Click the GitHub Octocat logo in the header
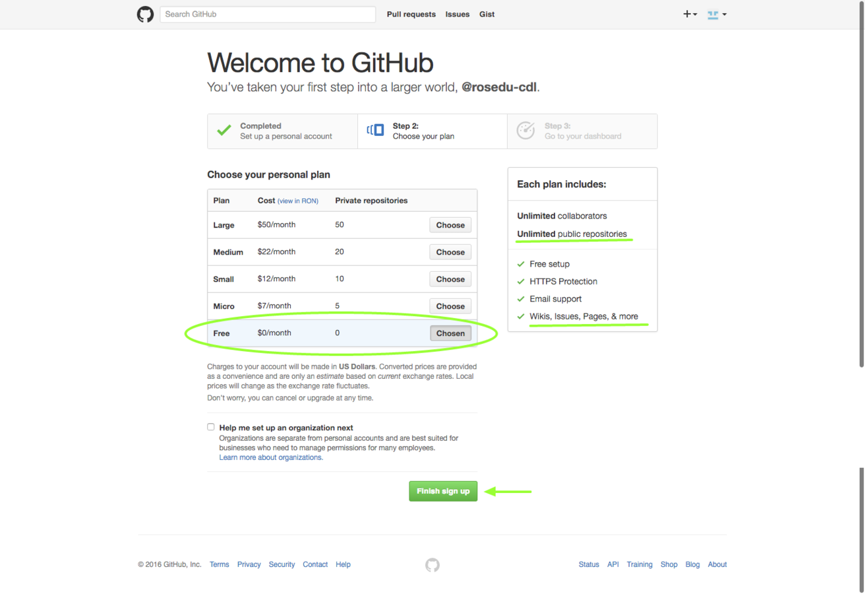Viewport: 865px width, 594px height. click(145, 15)
